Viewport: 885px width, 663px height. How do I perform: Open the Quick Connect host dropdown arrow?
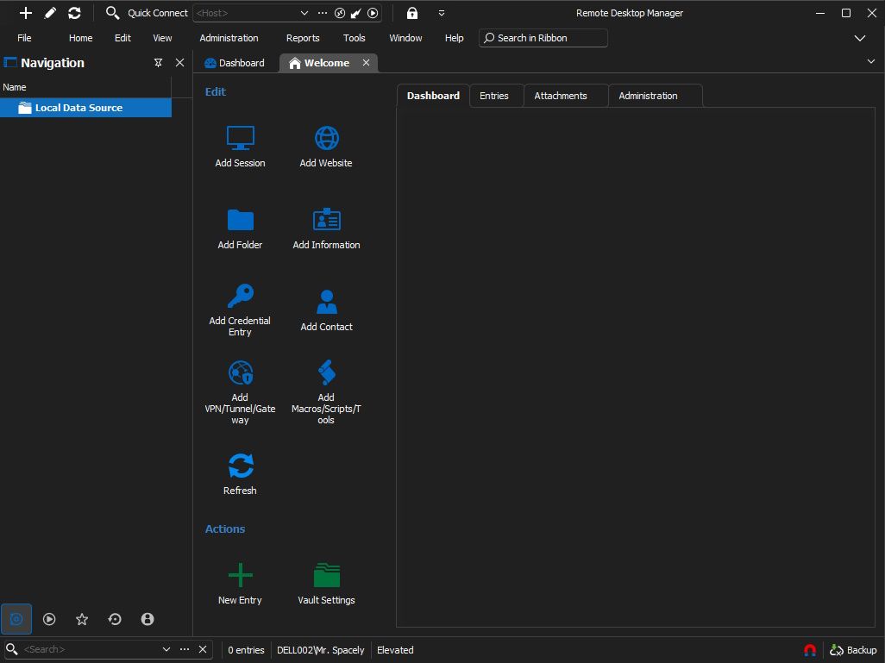coord(304,13)
